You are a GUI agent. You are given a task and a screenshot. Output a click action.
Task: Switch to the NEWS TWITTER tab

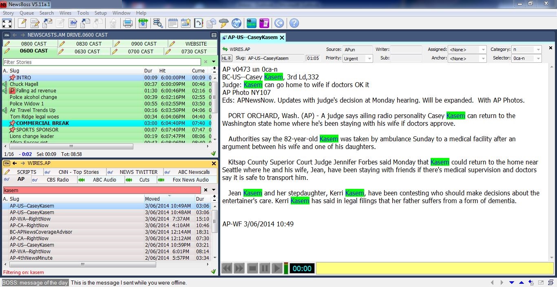(x=135, y=172)
